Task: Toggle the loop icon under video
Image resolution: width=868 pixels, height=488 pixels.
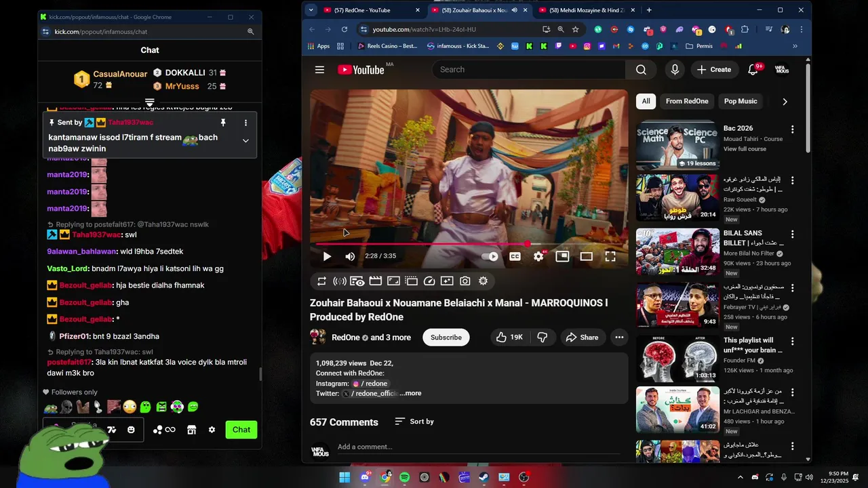Action: pos(321,281)
